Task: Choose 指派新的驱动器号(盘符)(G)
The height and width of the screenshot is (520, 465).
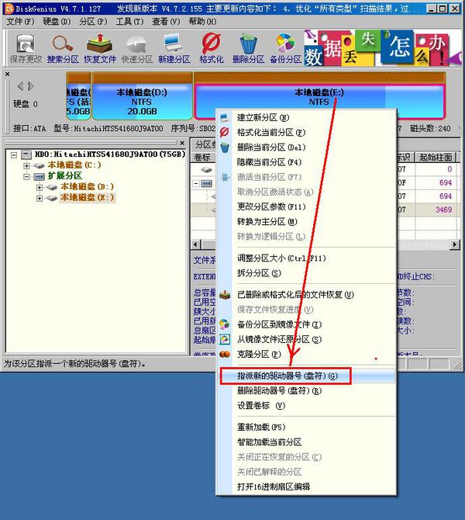Action: (306, 376)
